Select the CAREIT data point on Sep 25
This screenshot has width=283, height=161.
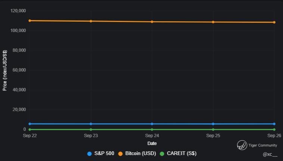click(213, 129)
